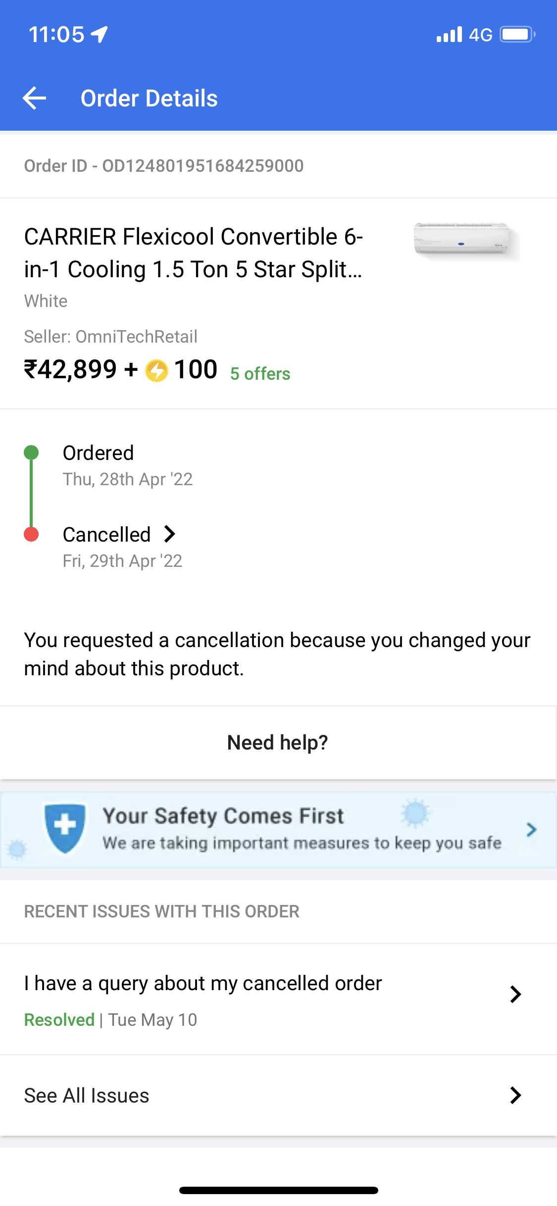
Task: Tap the location arrow beside the time
Action: pos(100,35)
